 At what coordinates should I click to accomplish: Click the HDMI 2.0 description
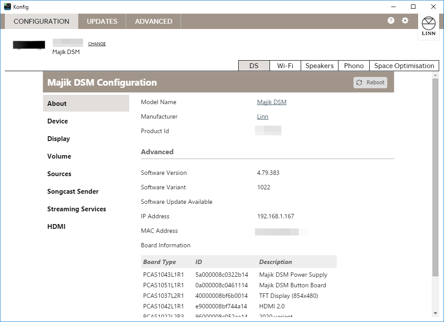tap(272, 306)
